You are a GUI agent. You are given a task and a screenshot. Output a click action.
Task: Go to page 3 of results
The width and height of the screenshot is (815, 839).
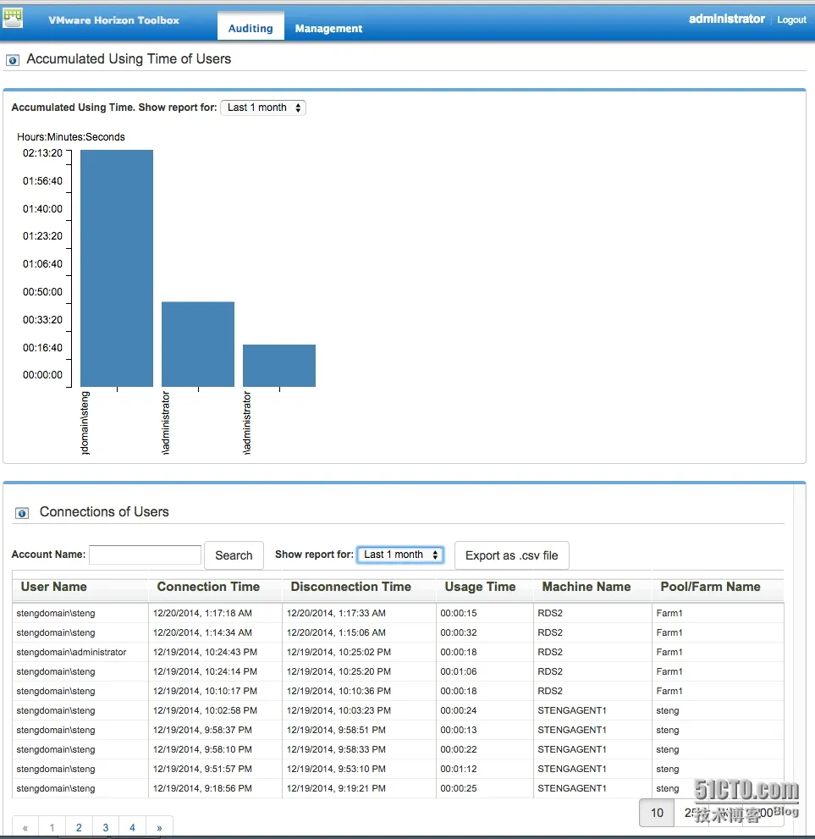pos(106,828)
